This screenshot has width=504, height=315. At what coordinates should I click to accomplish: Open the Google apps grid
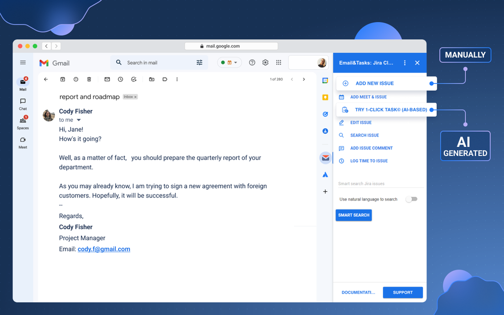click(x=279, y=63)
